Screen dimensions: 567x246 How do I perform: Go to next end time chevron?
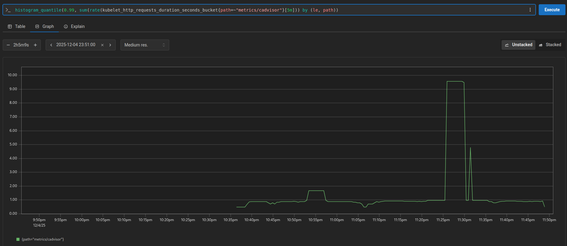(x=110, y=45)
